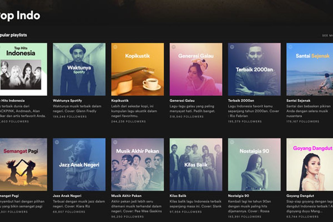Click Waktunya Spotify title under the cover
Viewport: 333px width, 222px height.
67,100
